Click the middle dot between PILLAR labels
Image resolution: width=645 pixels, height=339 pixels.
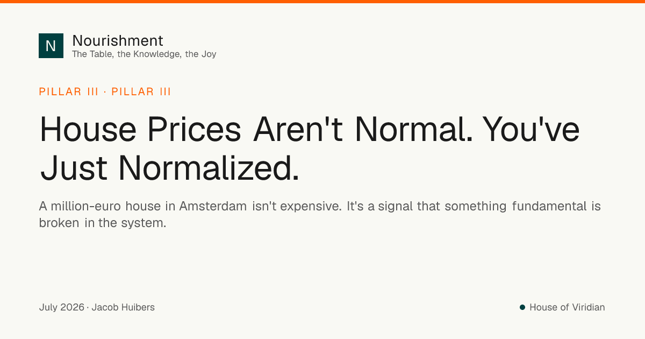(x=105, y=91)
